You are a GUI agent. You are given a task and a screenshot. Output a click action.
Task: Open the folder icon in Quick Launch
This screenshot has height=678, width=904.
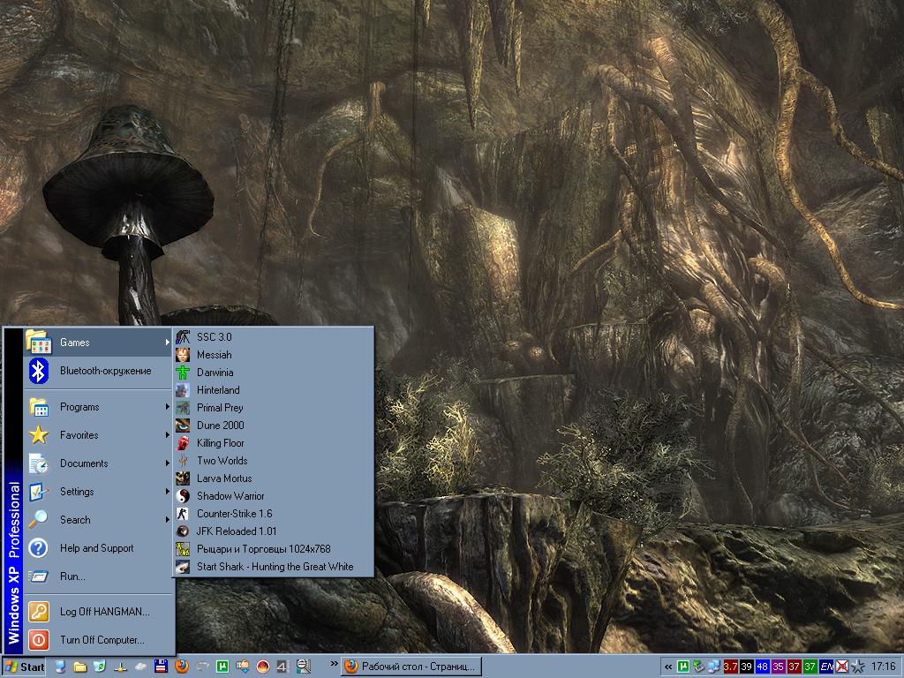[80, 667]
